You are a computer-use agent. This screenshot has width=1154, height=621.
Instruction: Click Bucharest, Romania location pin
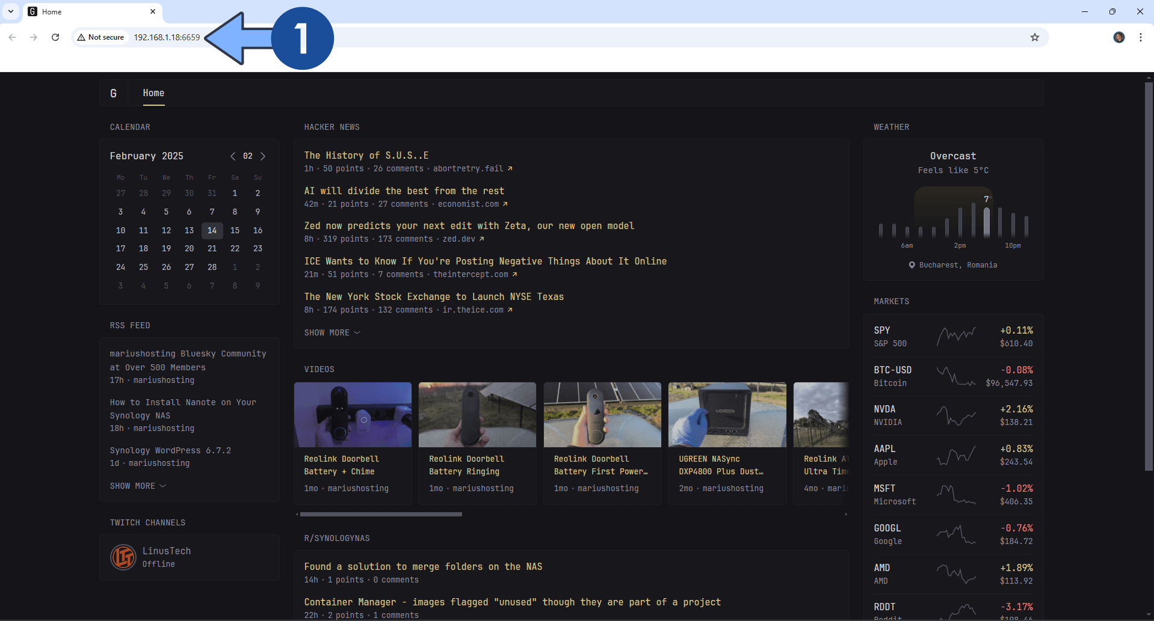(912, 265)
